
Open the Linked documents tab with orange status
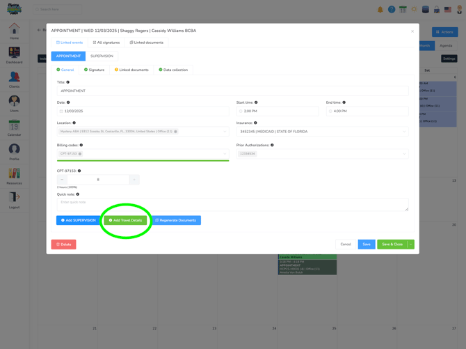pos(131,70)
